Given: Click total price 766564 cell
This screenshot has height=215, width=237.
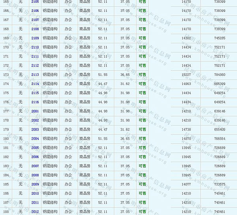Looking at the screenshot, I should pos(220,139).
